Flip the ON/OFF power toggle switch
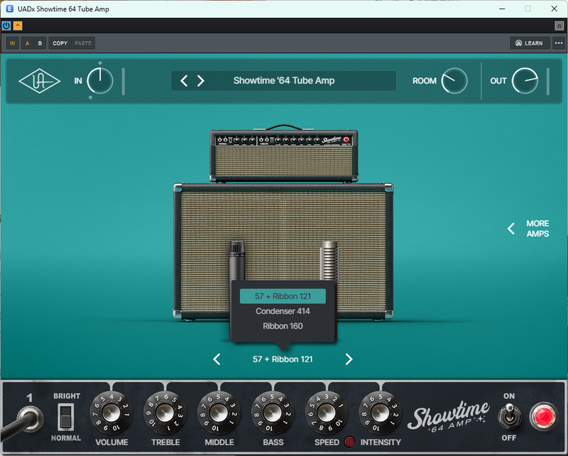The height and width of the screenshot is (456, 568). (x=509, y=416)
